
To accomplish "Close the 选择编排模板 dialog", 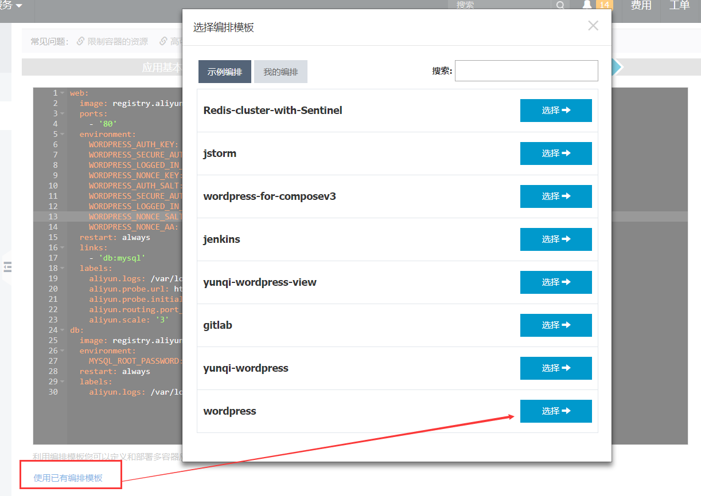I will coord(593,26).
